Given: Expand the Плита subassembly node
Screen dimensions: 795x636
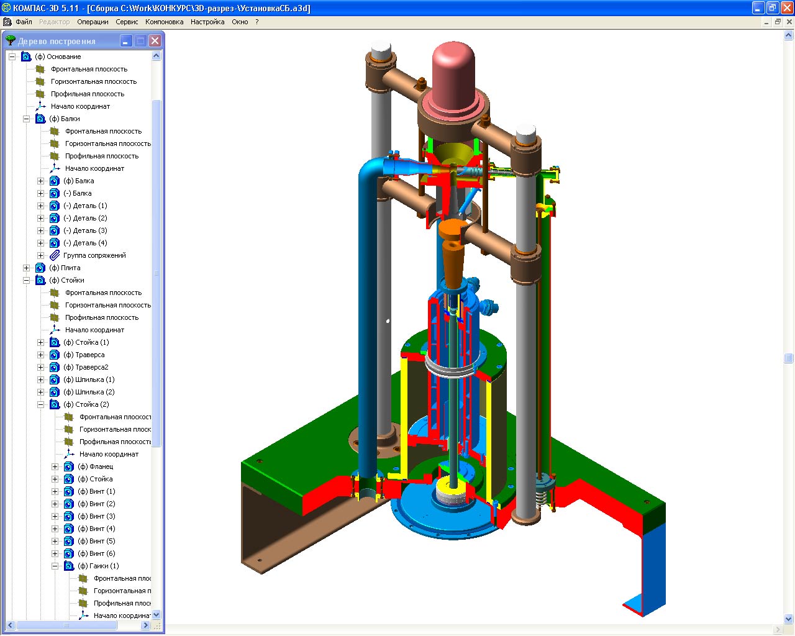Looking at the screenshot, I should click(x=26, y=268).
